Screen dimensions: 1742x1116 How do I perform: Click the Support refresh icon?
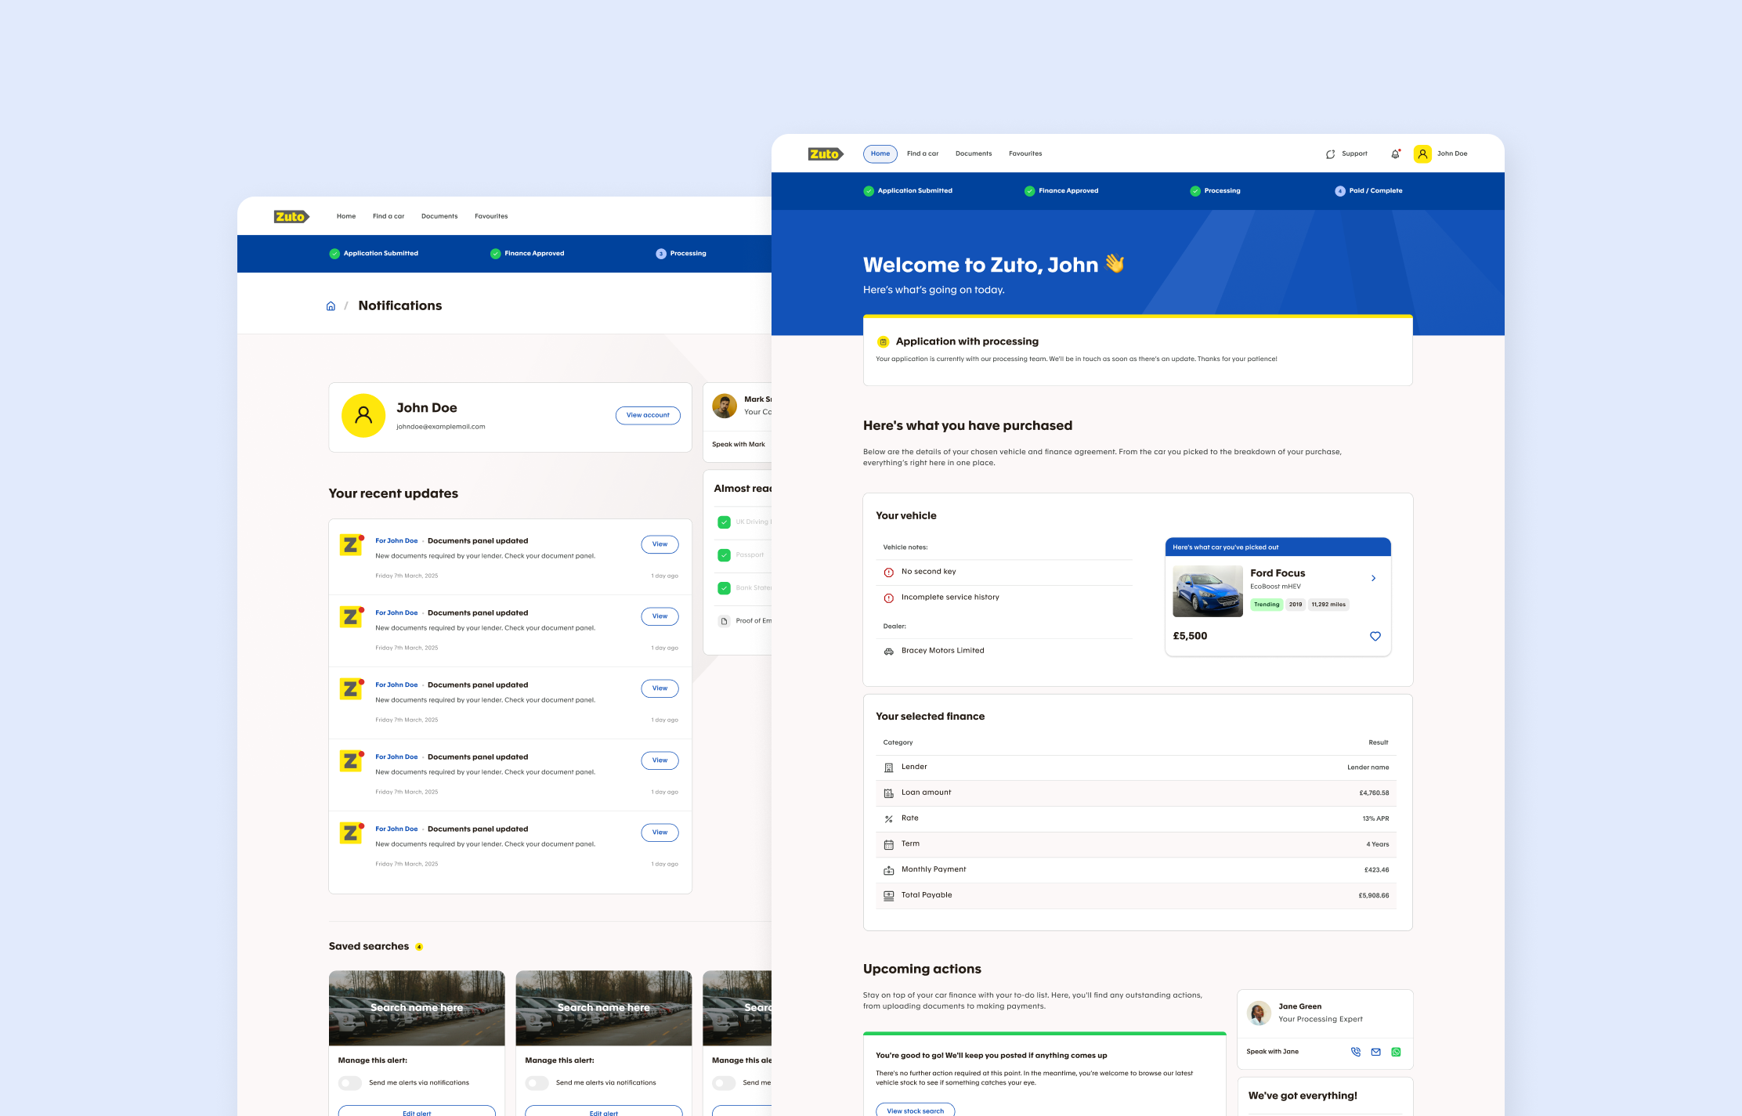click(x=1330, y=154)
